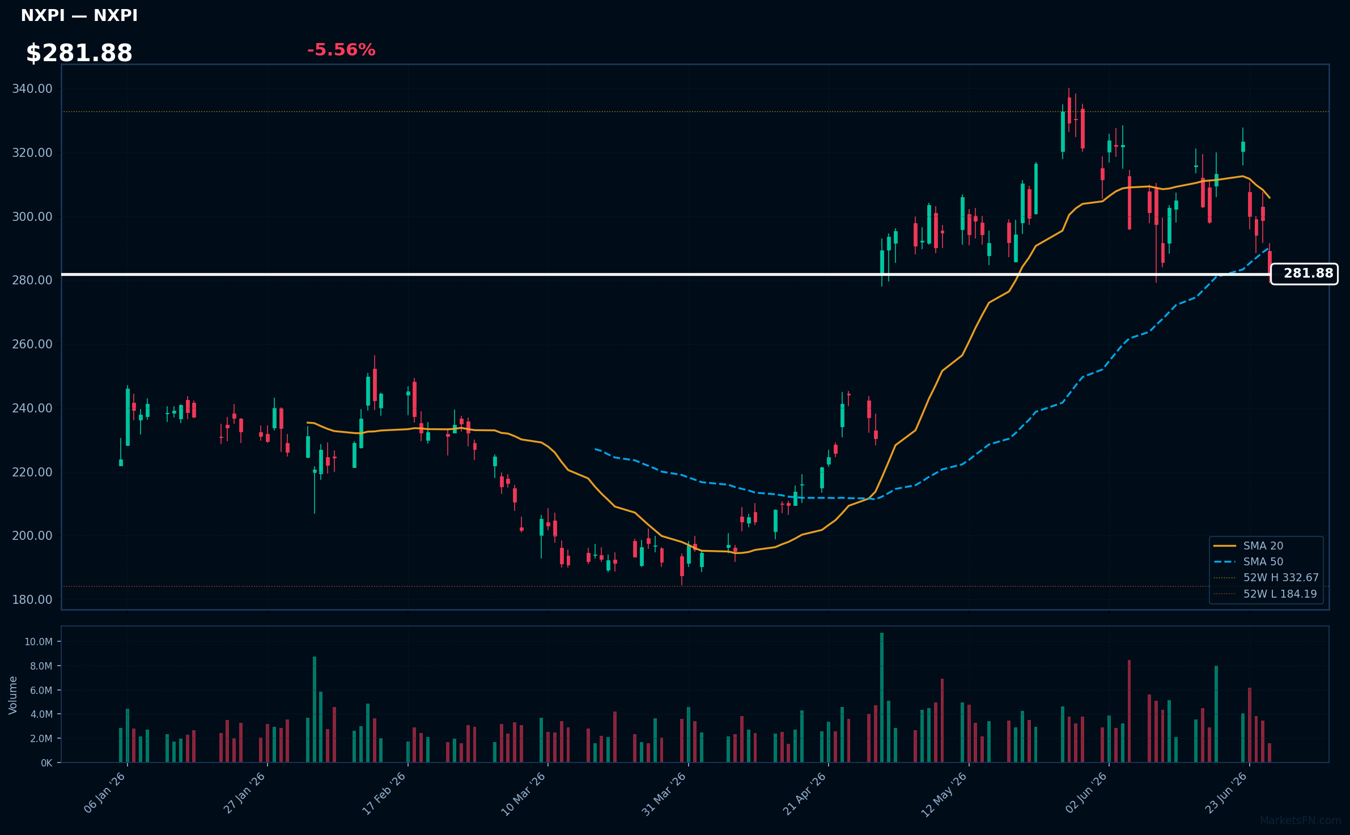Click the Volume axis title

13,695
